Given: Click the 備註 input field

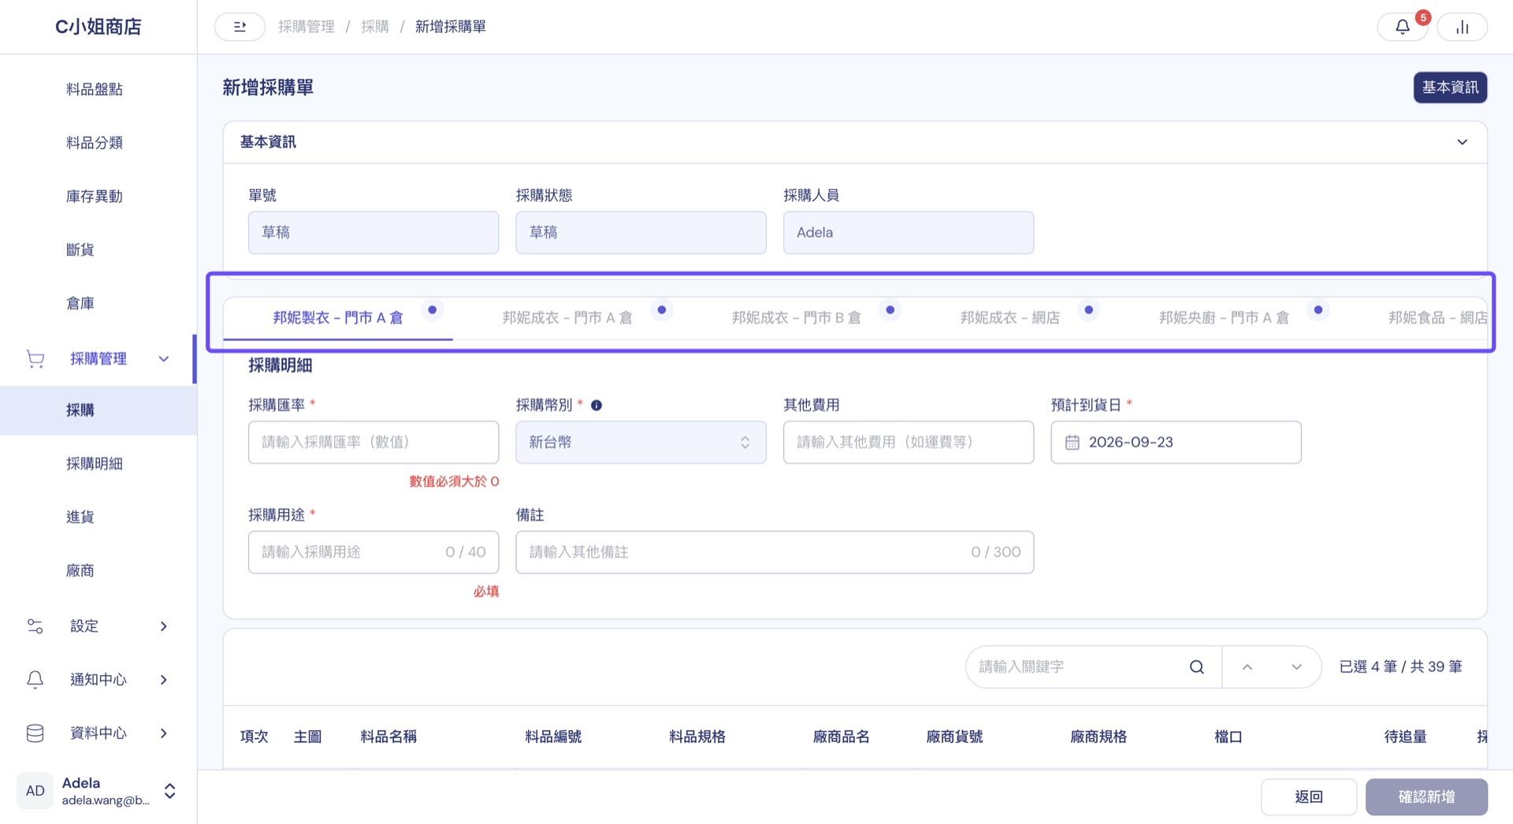Looking at the screenshot, I should 775,552.
